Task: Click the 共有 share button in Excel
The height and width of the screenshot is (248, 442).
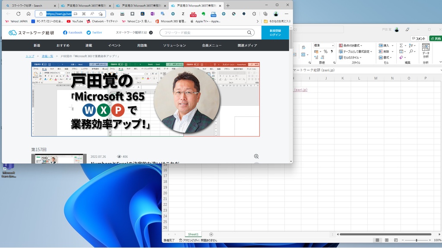Action: tap(436, 38)
